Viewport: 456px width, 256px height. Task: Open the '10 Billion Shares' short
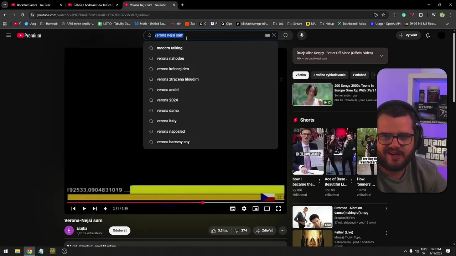pos(308,151)
